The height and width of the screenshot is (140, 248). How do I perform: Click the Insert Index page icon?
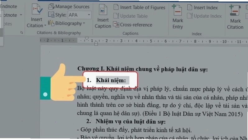[x=190, y=7]
